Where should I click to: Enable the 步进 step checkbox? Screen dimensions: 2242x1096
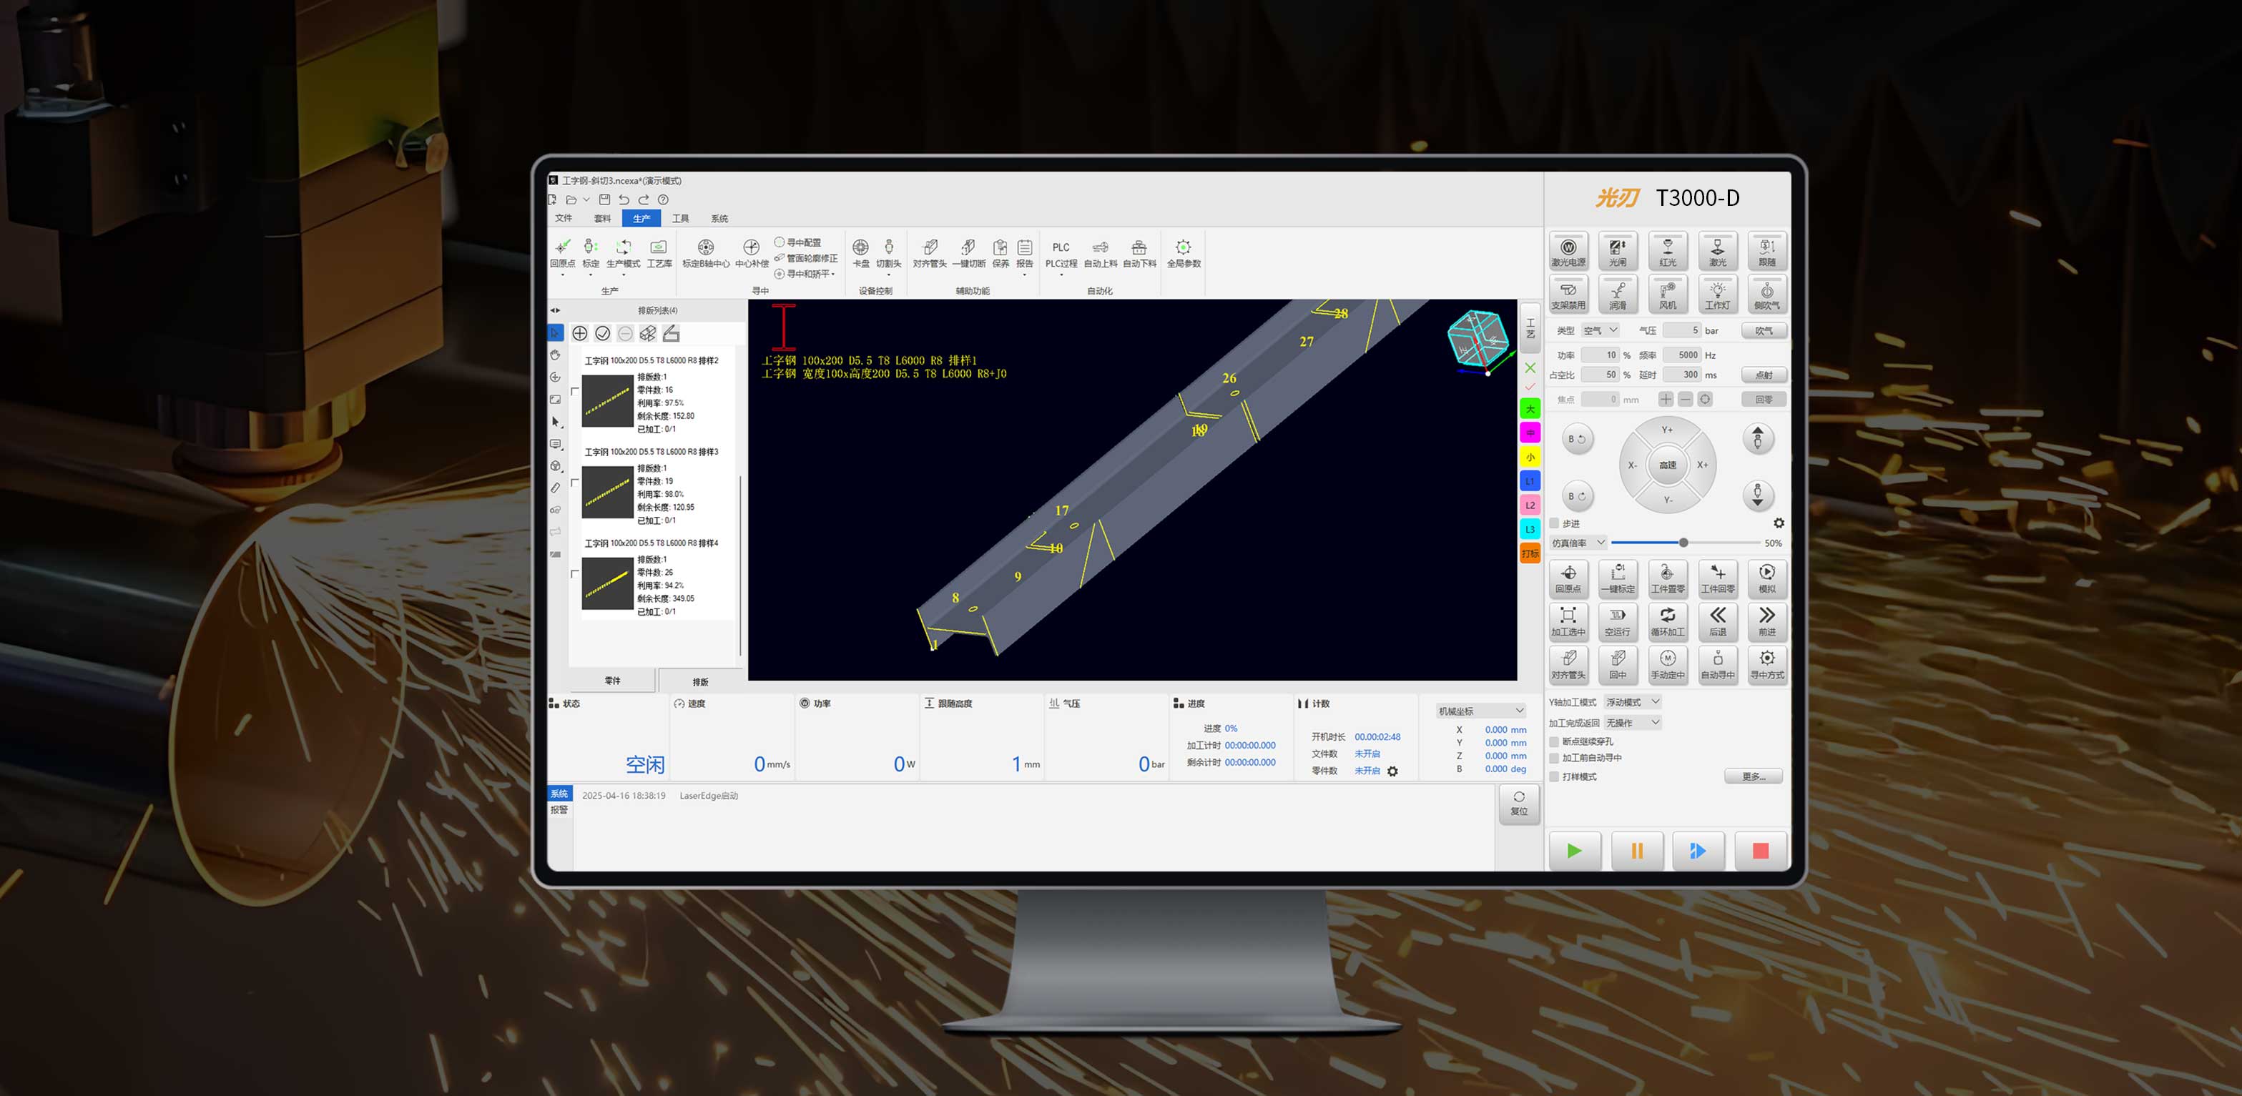click(x=1555, y=523)
